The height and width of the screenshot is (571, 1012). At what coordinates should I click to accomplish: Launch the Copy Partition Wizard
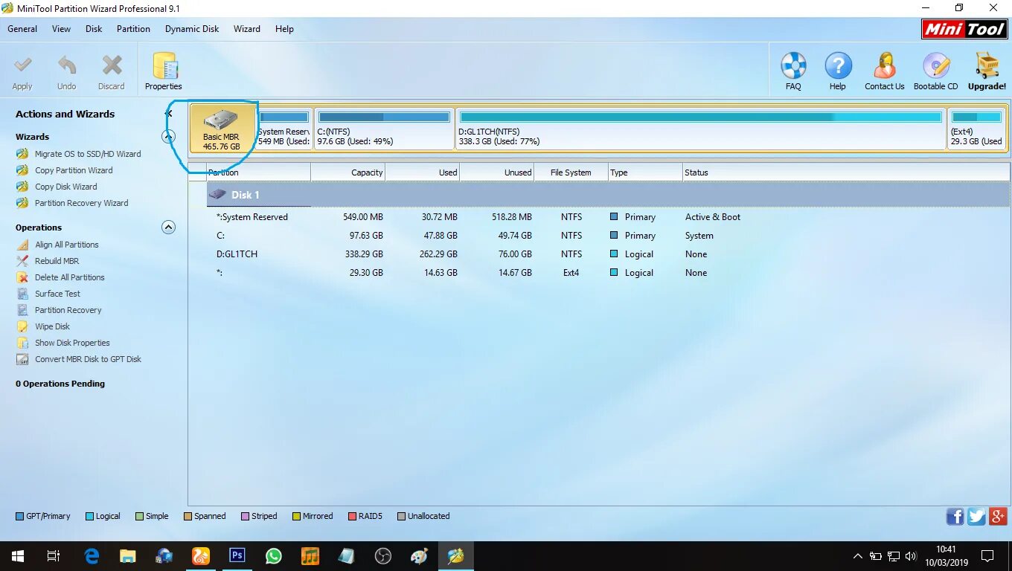point(74,170)
